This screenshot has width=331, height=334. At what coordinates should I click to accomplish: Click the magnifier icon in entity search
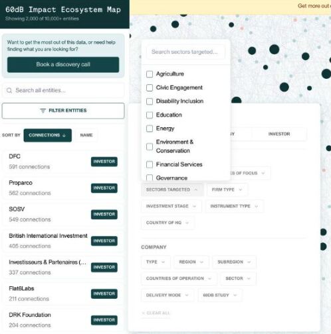pyautogui.click(x=9, y=90)
